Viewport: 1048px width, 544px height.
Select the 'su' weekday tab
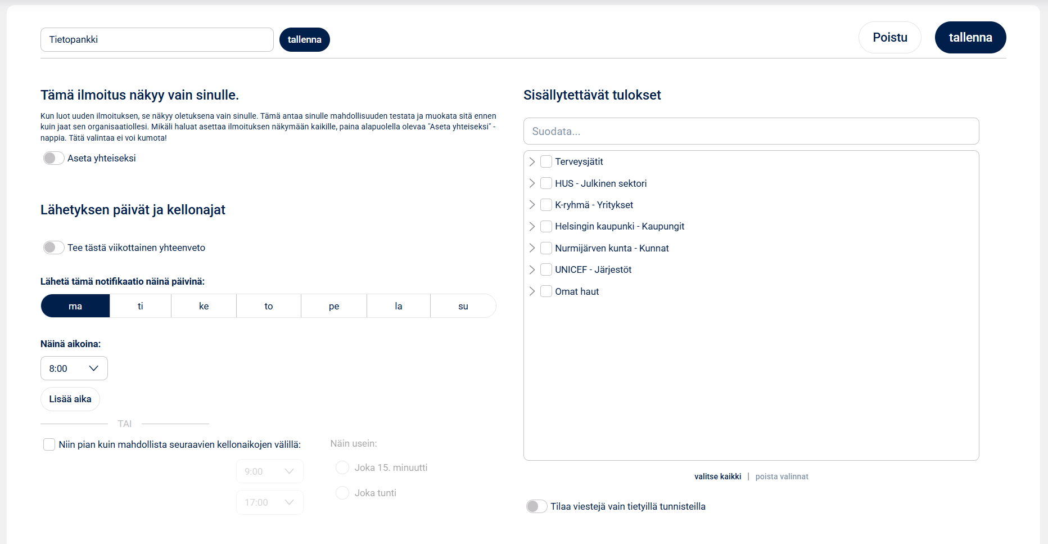[x=463, y=306]
